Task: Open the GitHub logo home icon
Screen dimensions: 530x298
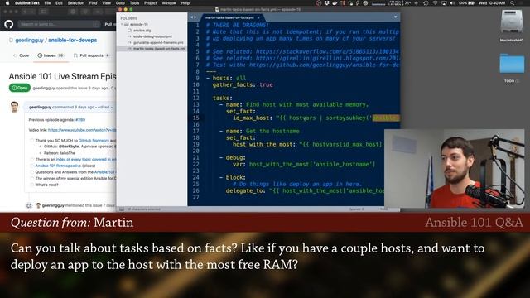Action: tap(9, 24)
